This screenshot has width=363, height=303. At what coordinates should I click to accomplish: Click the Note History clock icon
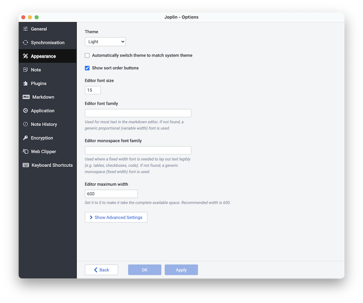click(25, 124)
